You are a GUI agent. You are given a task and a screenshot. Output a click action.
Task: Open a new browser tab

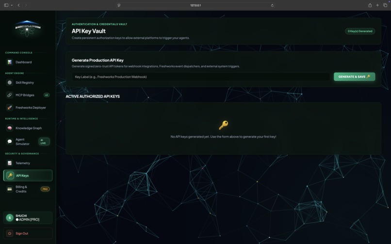click(377, 5)
